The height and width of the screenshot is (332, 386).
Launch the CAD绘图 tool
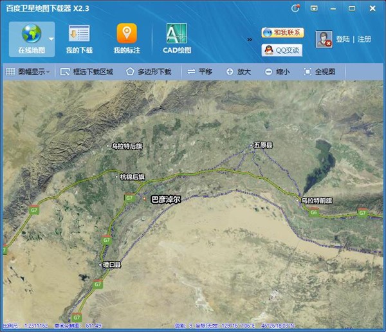177,39
